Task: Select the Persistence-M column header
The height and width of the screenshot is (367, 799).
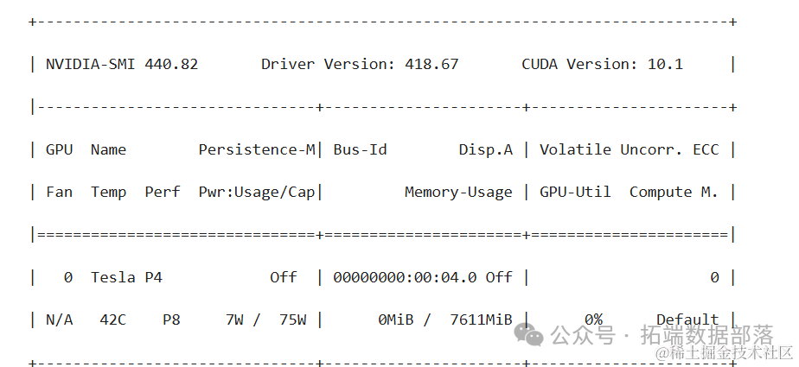Action: [x=257, y=149]
